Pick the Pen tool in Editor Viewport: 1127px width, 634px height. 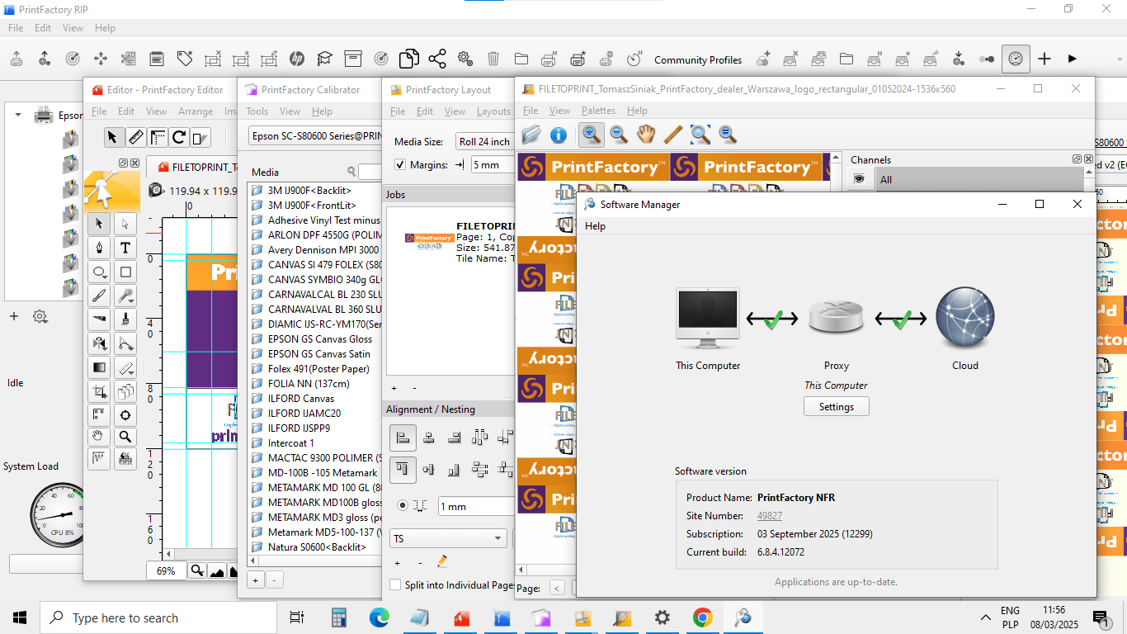point(99,248)
